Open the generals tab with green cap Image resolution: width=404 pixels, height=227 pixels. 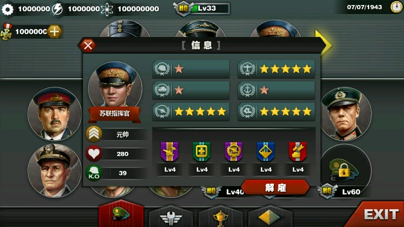121,214
